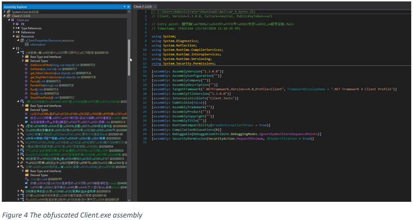This screenshot has width=413, height=220.
Task: Click the RenderFile method icon
Action: point(26,85)
